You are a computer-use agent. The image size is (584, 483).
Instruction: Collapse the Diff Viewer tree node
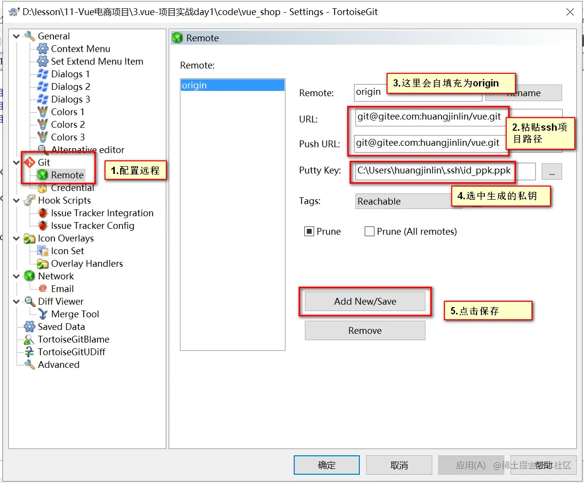[x=17, y=301]
